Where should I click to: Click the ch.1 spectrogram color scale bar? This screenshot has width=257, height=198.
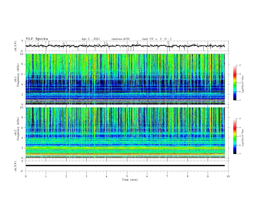[235, 82]
